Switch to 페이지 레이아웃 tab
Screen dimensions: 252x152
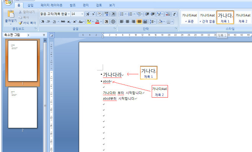[52, 5]
